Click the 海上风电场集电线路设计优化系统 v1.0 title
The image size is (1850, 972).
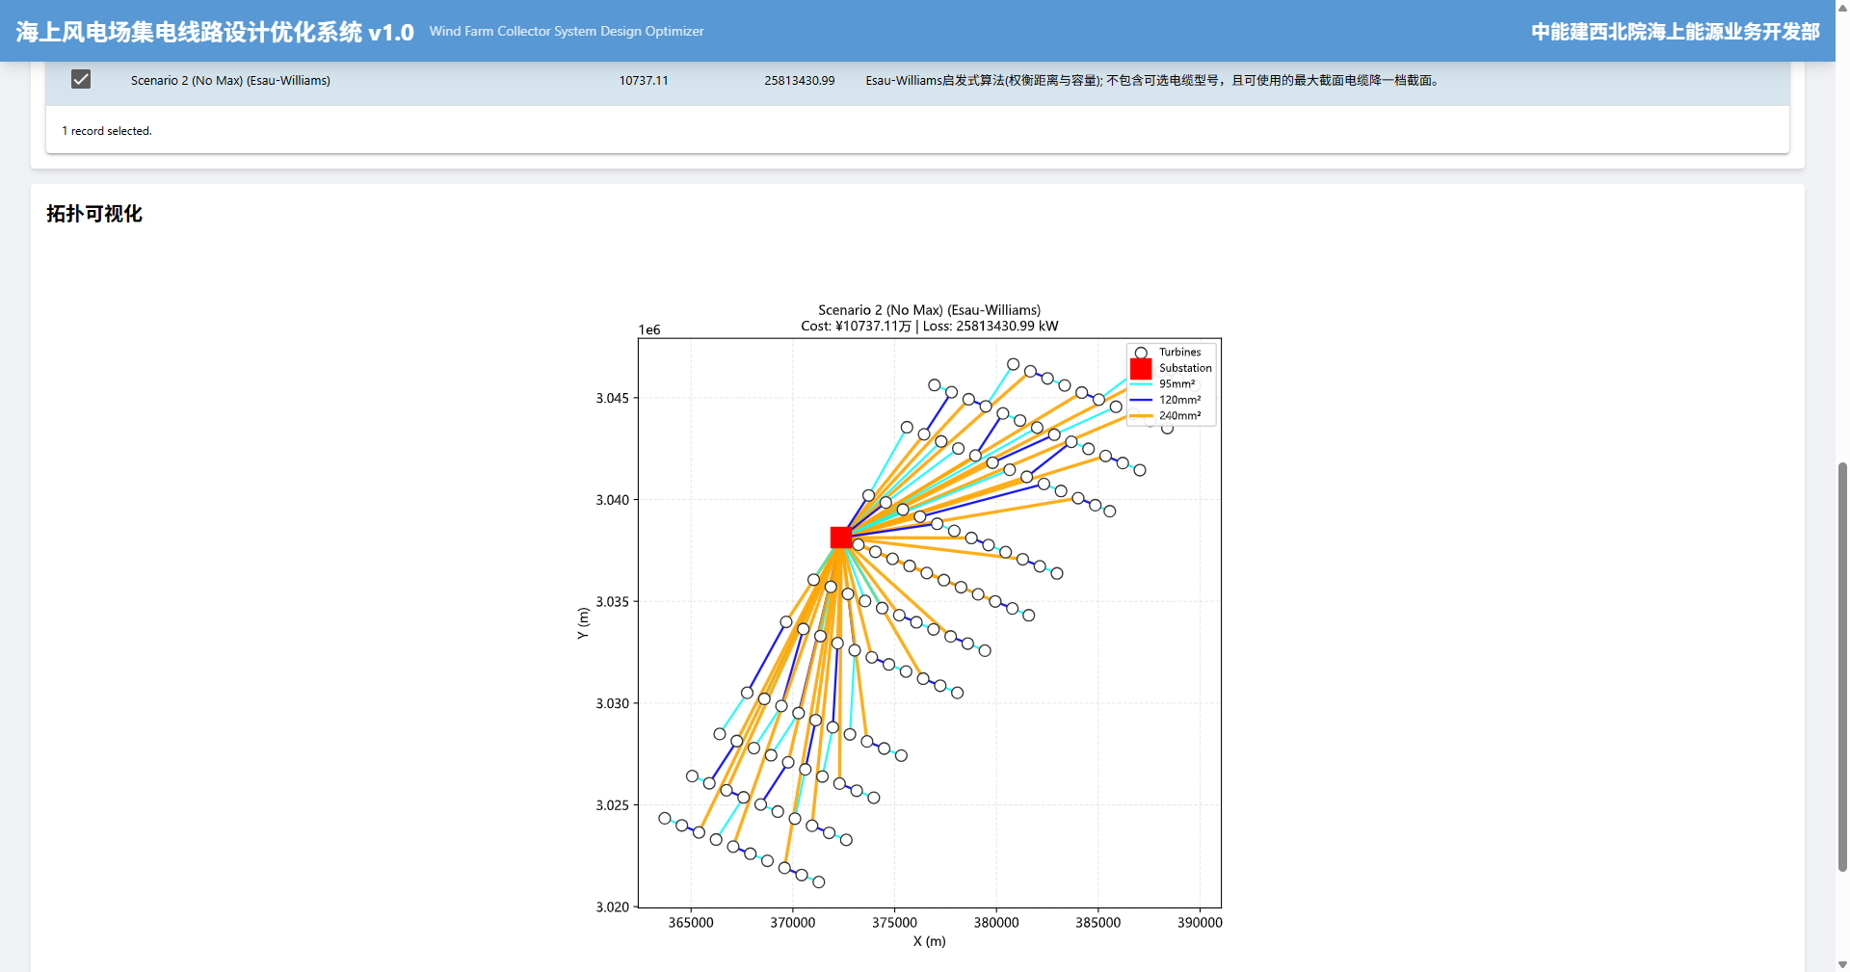point(215,32)
